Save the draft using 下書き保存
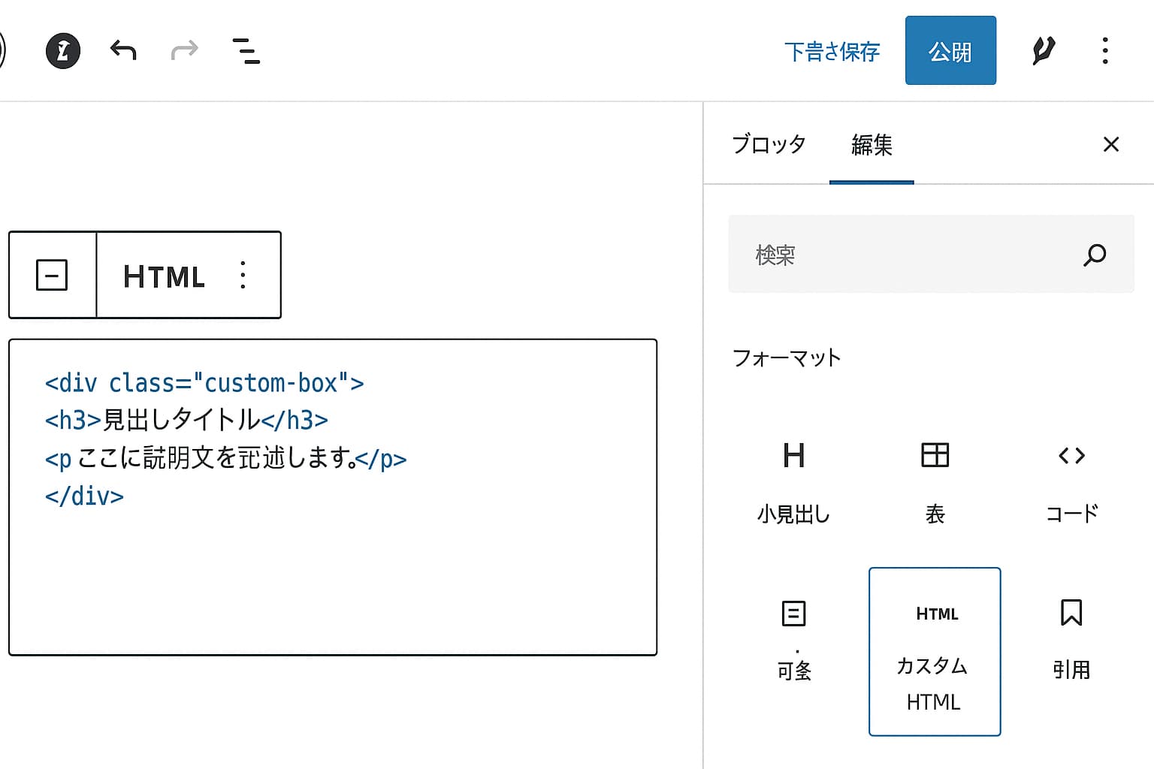 (832, 50)
